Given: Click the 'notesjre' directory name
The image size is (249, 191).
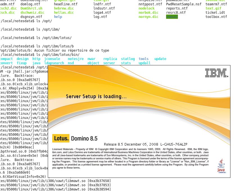Looking at the screenshot, I should (76, 59).
